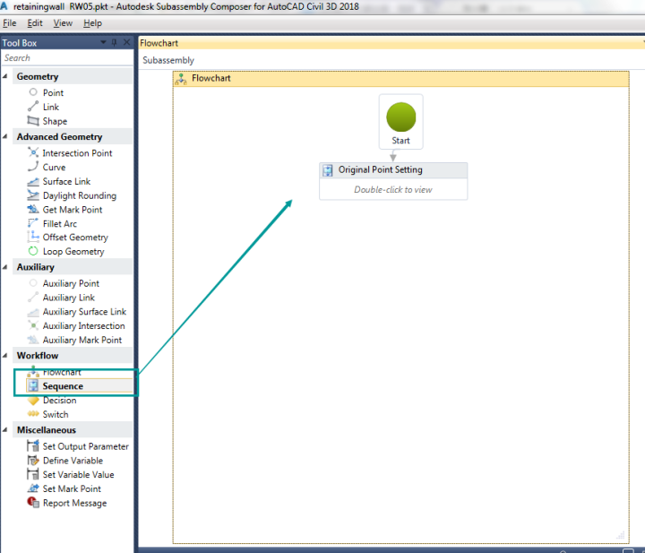The height and width of the screenshot is (553, 645).
Task: Collapse the Workflow group
Action: click(5, 356)
